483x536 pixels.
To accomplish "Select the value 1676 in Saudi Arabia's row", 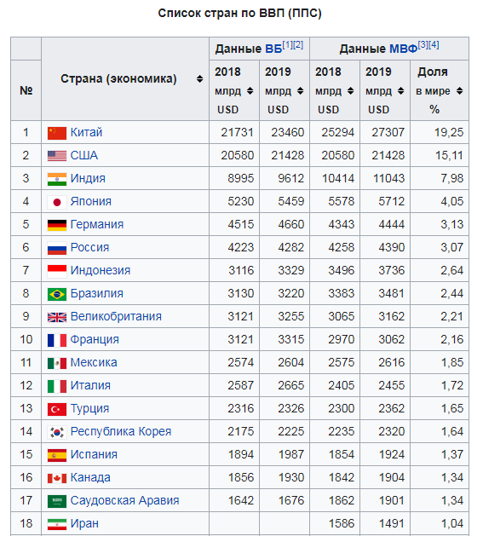I will point(291,500).
